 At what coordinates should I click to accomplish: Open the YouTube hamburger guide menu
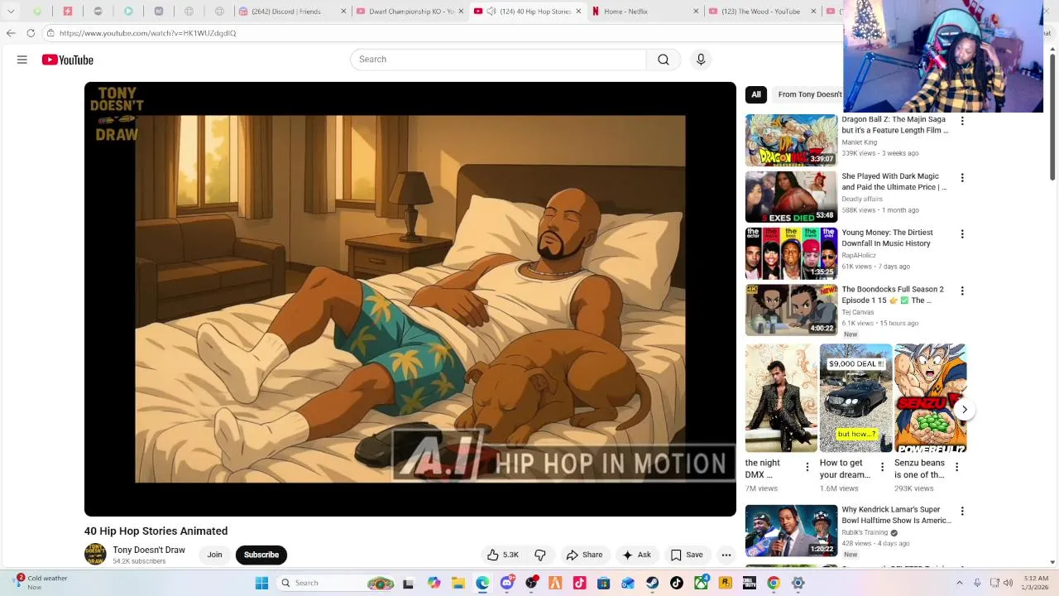click(x=22, y=60)
